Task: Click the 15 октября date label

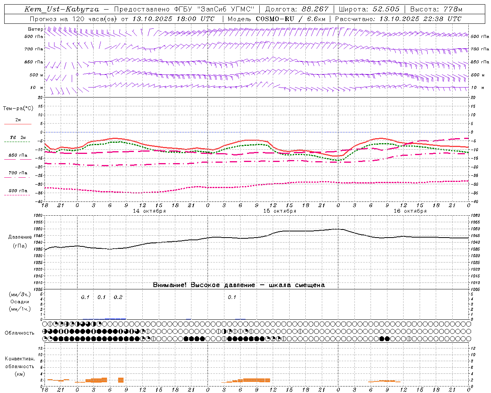Action: click(280, 211)
